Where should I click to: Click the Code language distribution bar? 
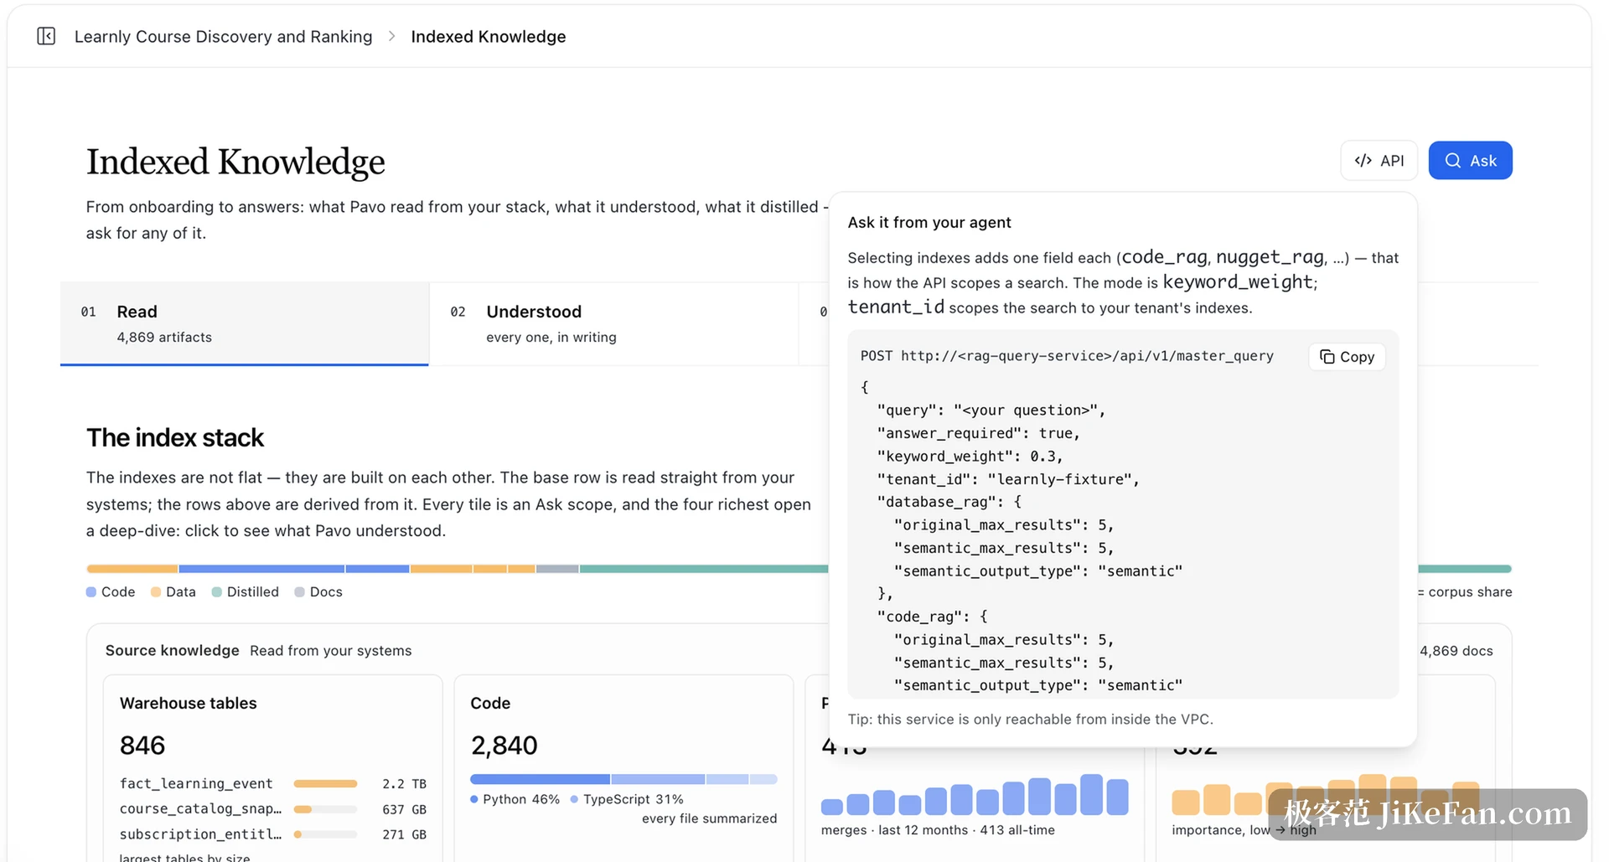[x=623, y=779]
